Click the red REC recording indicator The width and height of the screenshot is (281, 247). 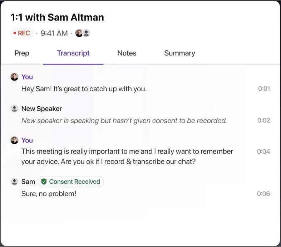(x=22, y=33)
